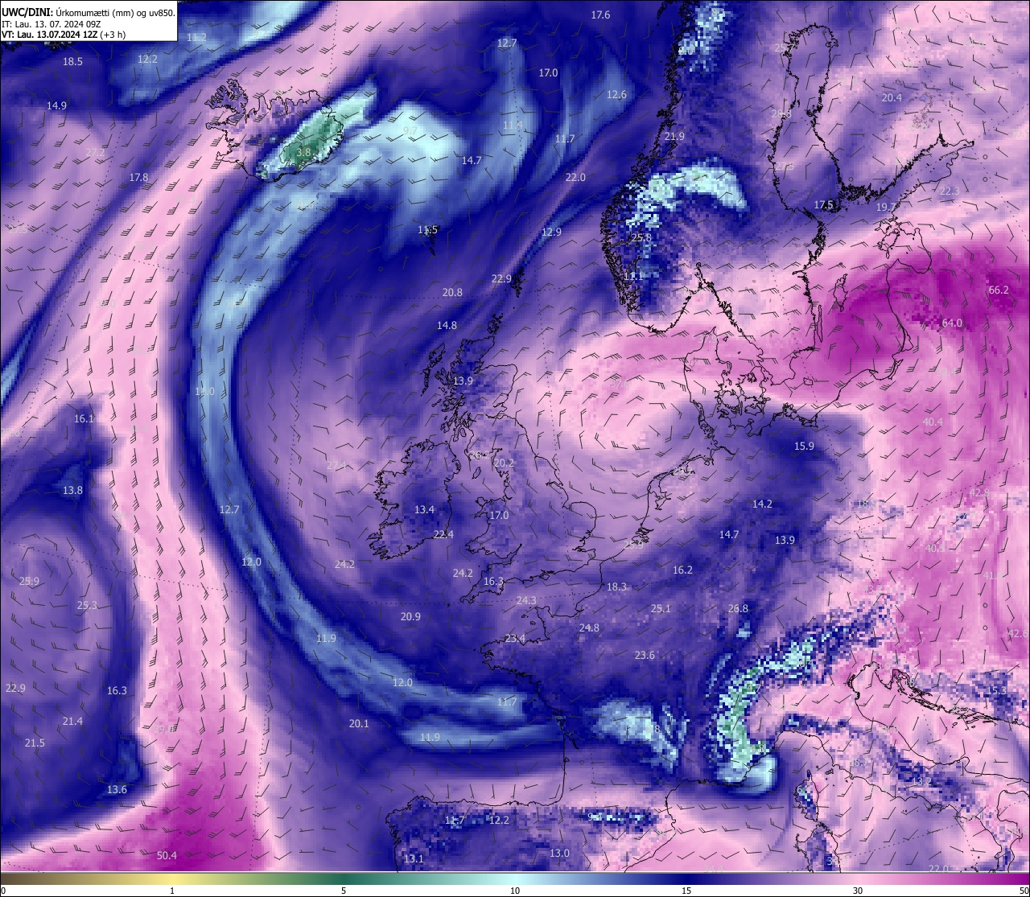
Task: Select the 14.2 value label
Action: point(762,504)
